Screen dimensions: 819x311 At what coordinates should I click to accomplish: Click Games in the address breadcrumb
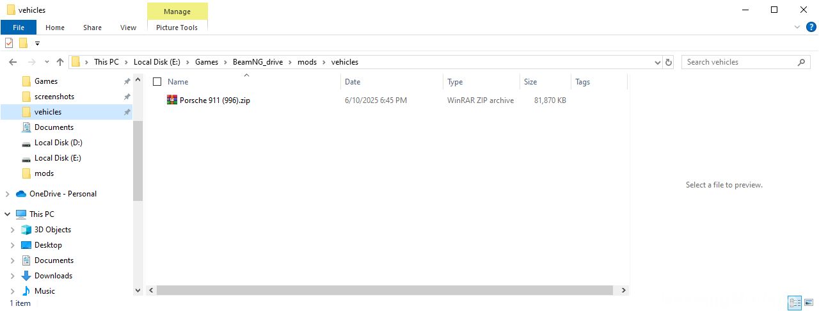coord(207,62)
